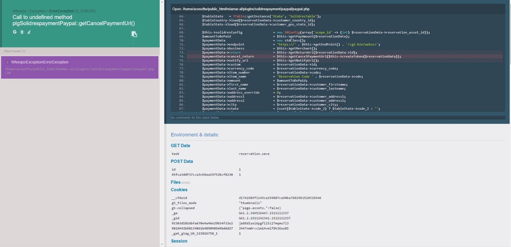
Task: Click the GET Data section heading
Action: click(x=180, y=146)
